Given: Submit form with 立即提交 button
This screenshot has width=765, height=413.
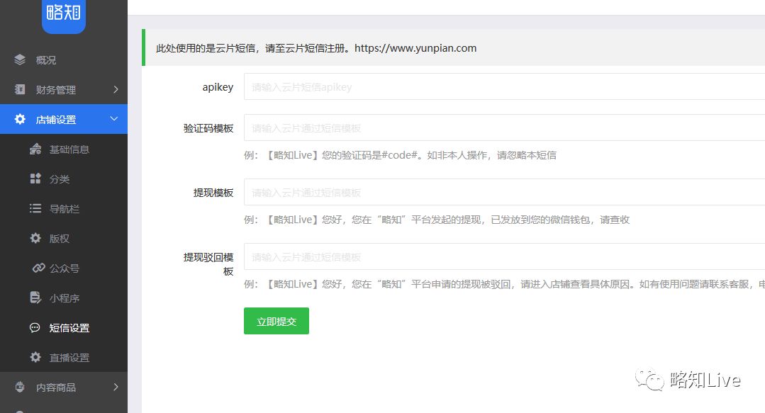Looking at the screenshot, I should pos(276,321).
